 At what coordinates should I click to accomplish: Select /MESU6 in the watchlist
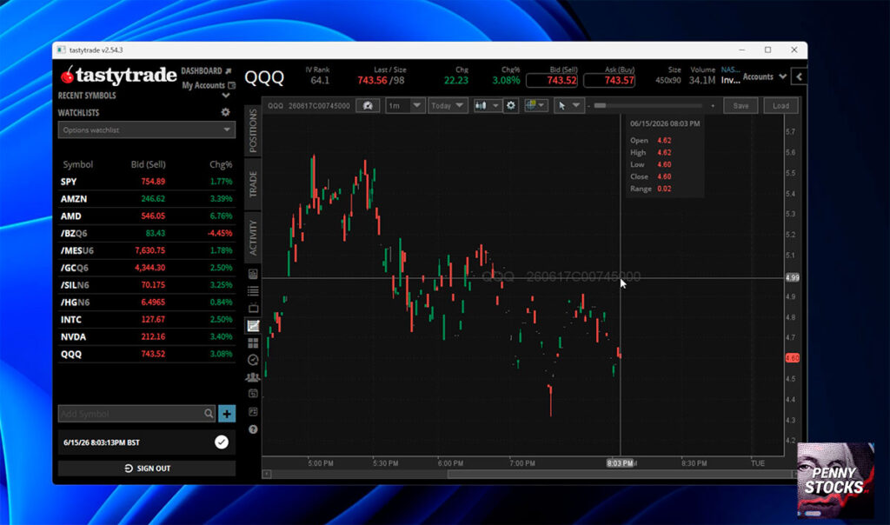(x=146, y=250)
